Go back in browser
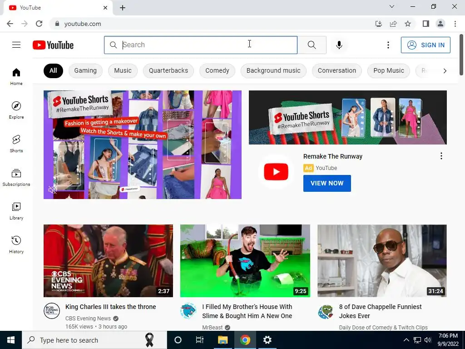Screen dimensions: 465x349 (x=10, y=24)
